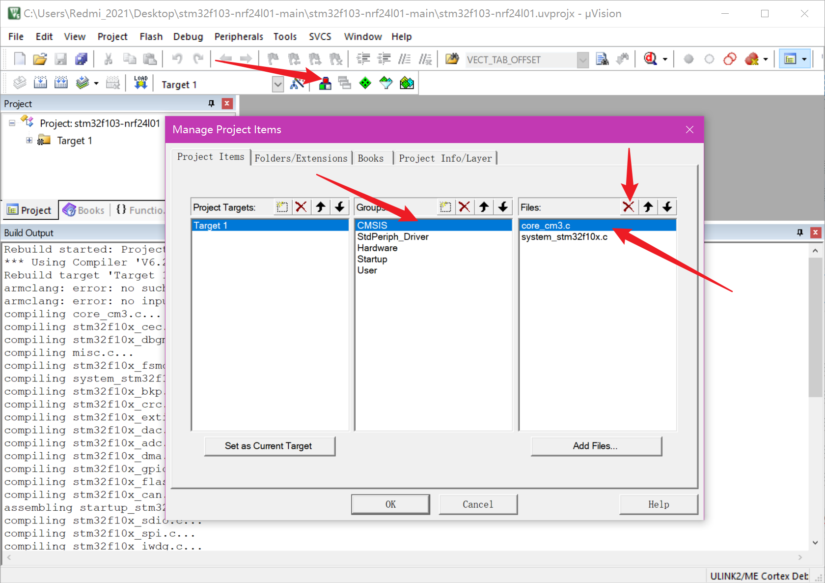This screenshot has height=583, width=825.
Task: Open window layout configuration icon
Action: (790, 59)
